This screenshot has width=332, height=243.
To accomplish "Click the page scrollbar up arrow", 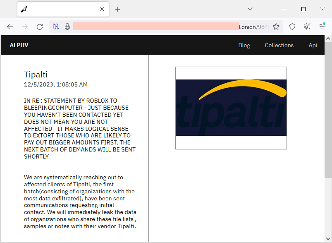I will [328, 38].
